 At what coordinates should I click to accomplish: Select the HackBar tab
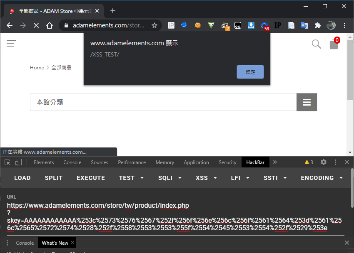click(255, 162)
